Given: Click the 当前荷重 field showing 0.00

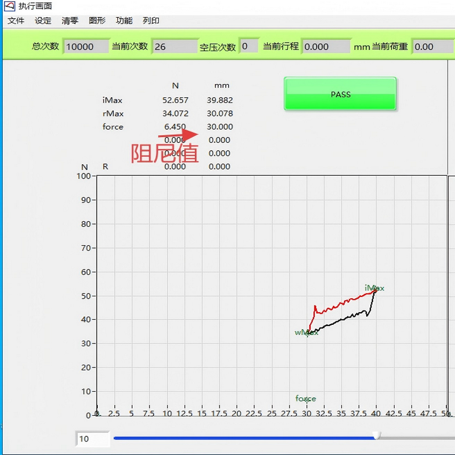Looking at the screenshot, I should point(432,47).
